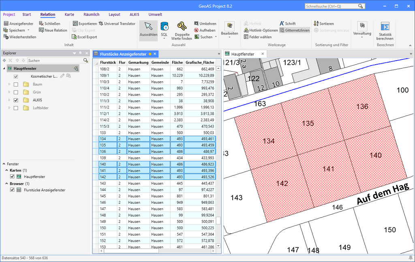Image resolution: width=415 pixels, height=262 pixels.
Task: Uncheck the ALKIS layer checkbox
Action: point(16,100)
